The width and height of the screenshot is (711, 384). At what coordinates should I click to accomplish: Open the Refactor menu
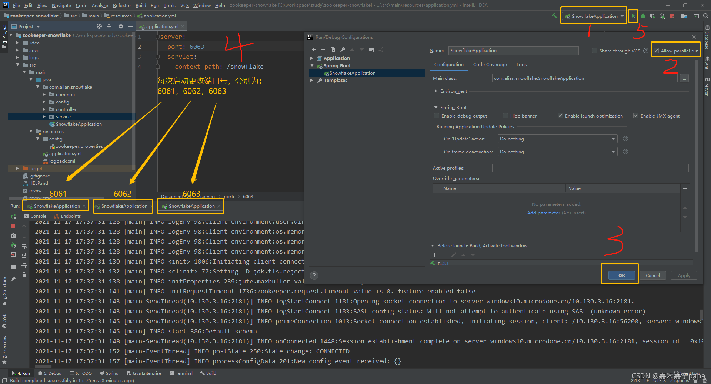point(122,5)
